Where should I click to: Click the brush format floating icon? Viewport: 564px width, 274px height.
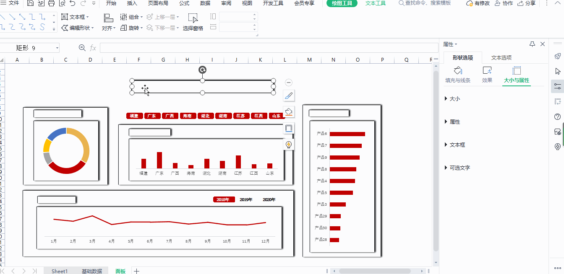point(289,96)
